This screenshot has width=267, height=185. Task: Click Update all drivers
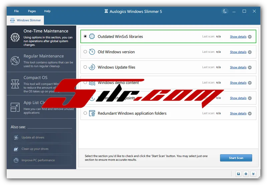pos(41,137)
